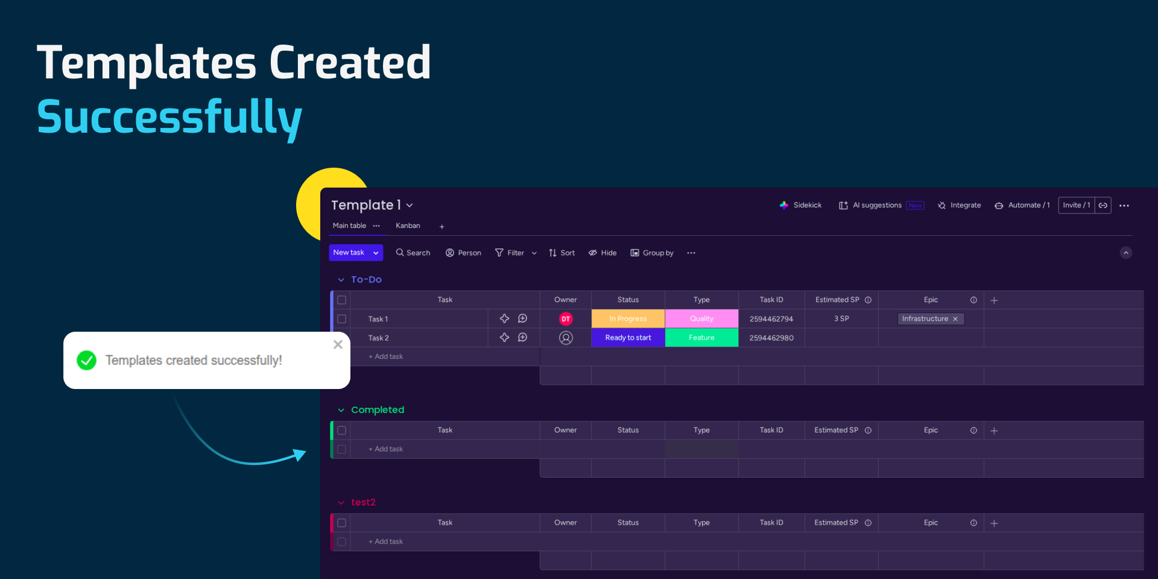Open the New task dropdown arrow
The height and width of the screenshot is (579, 1158).
[x=376, y=253]
